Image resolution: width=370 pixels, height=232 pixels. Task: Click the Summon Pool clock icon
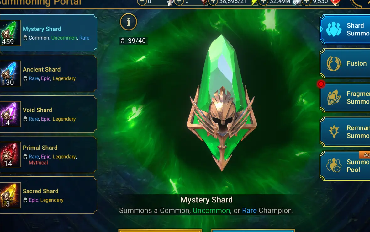click(334, 165)
